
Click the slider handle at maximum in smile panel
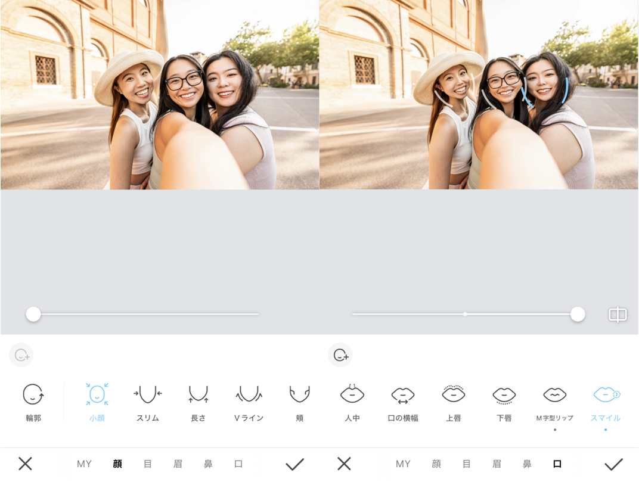[x=577, y=314]
